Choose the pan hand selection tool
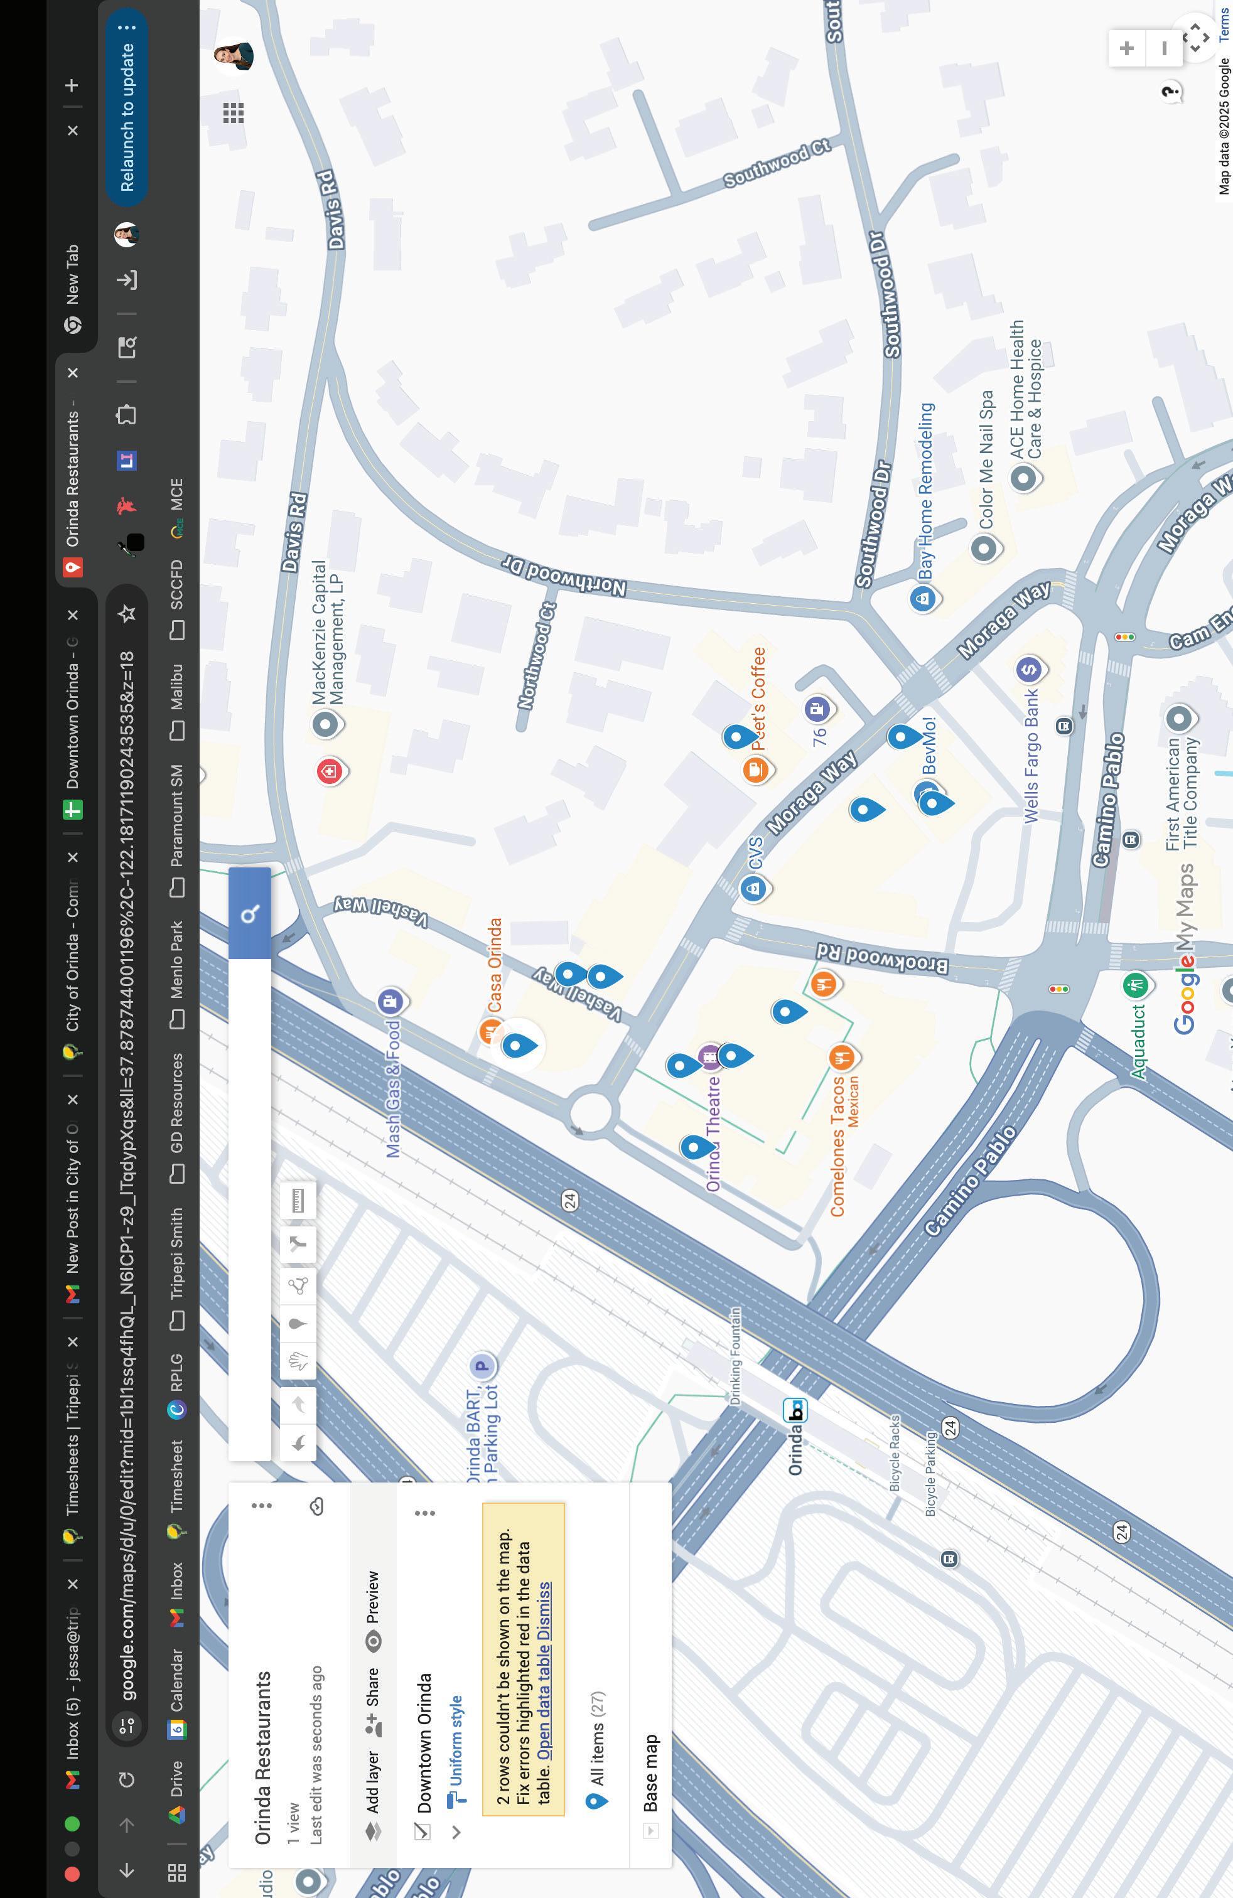Viewport: 1233px width, 1898px height. [x=298, y=1361]
